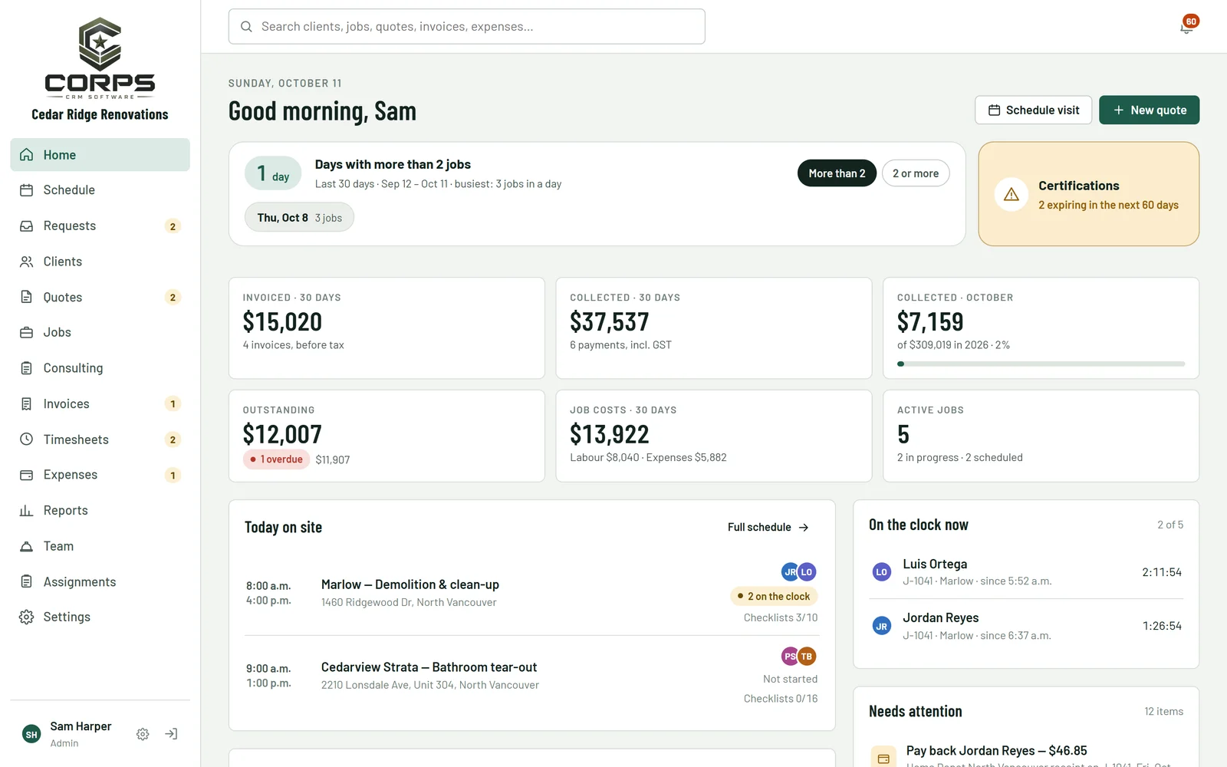This screenshot has width=1227, height=767.
Task: Click the LO avatar beside Luis Ortega
Action: point(882,572)
